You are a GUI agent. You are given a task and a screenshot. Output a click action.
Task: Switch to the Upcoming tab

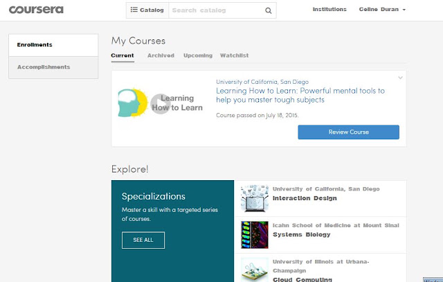(198, 55)
